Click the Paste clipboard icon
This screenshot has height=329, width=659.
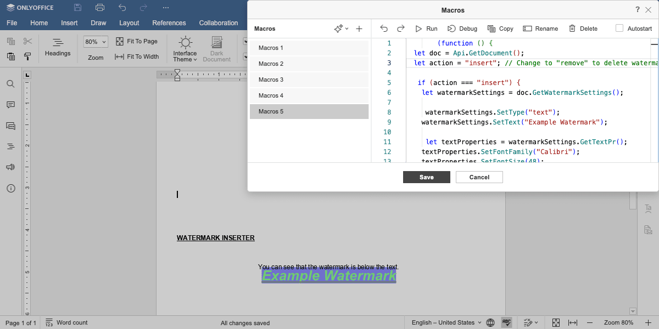pyautogui.click(x=11, y=56)
